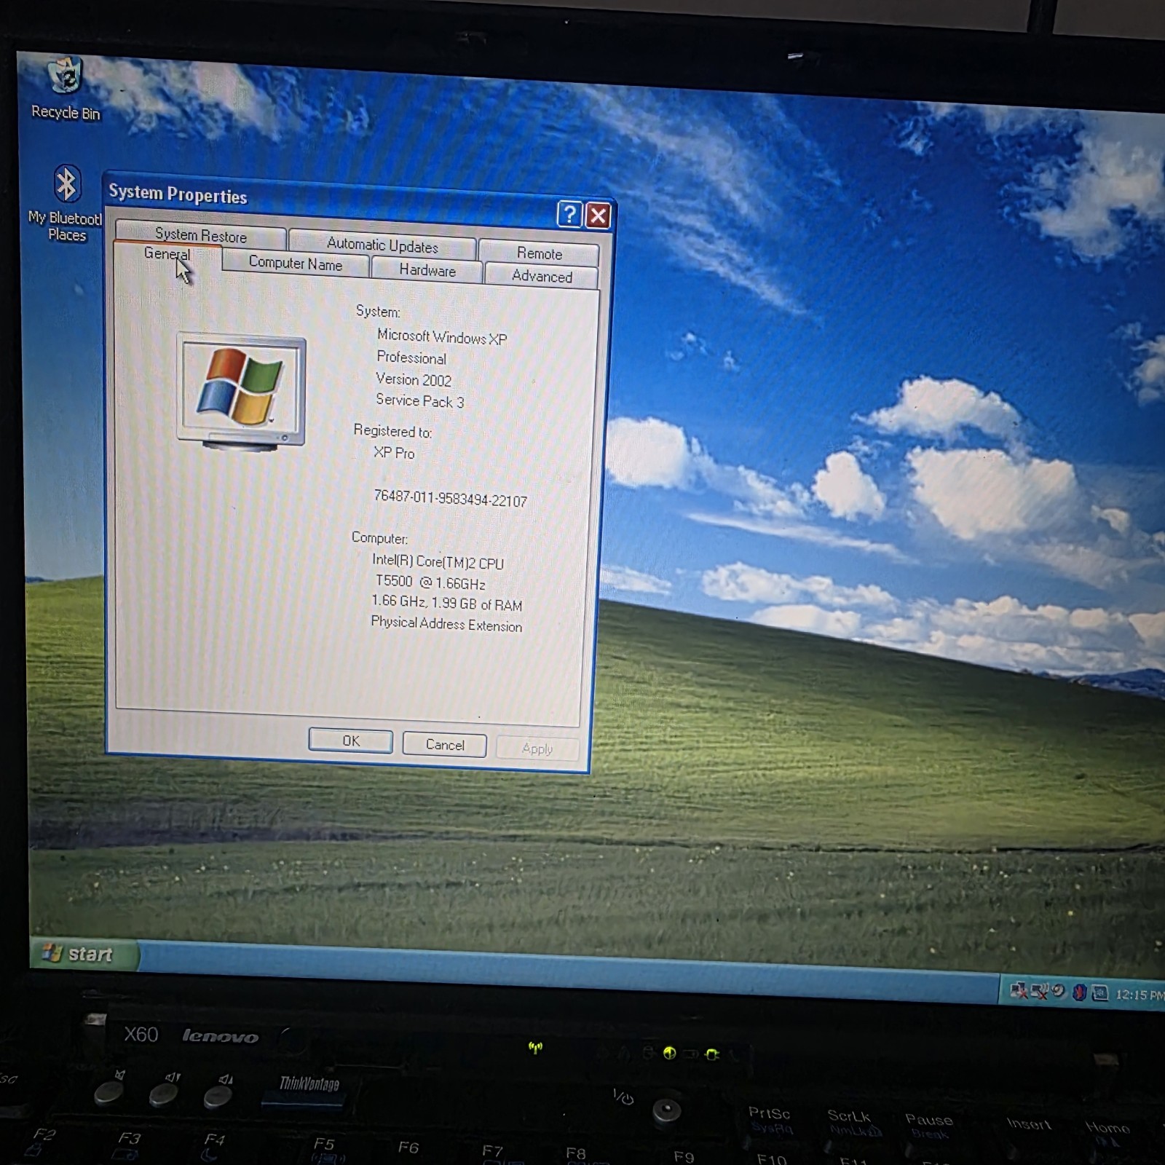This screenshot has height=1165, width=1165.
Task: Click the product ID 76487-011-9583494-22107
Action: point(450,498)
